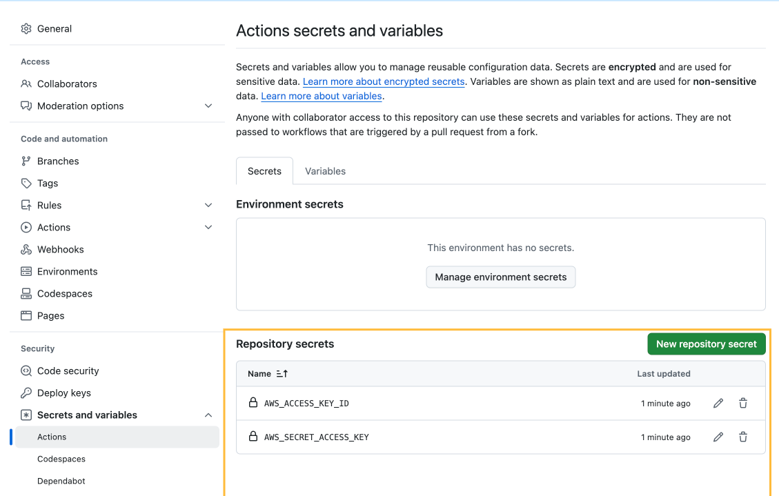Click the Pages icon
Viewport: 779px width, 496px height.
(26, 315)
